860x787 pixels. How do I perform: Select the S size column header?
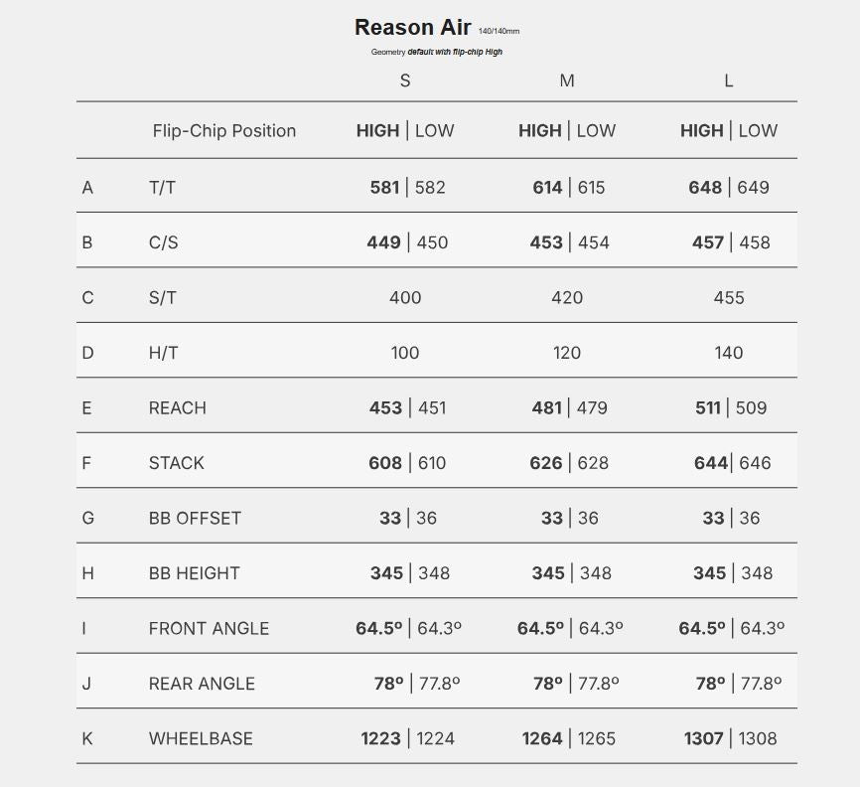coord(405,80)
